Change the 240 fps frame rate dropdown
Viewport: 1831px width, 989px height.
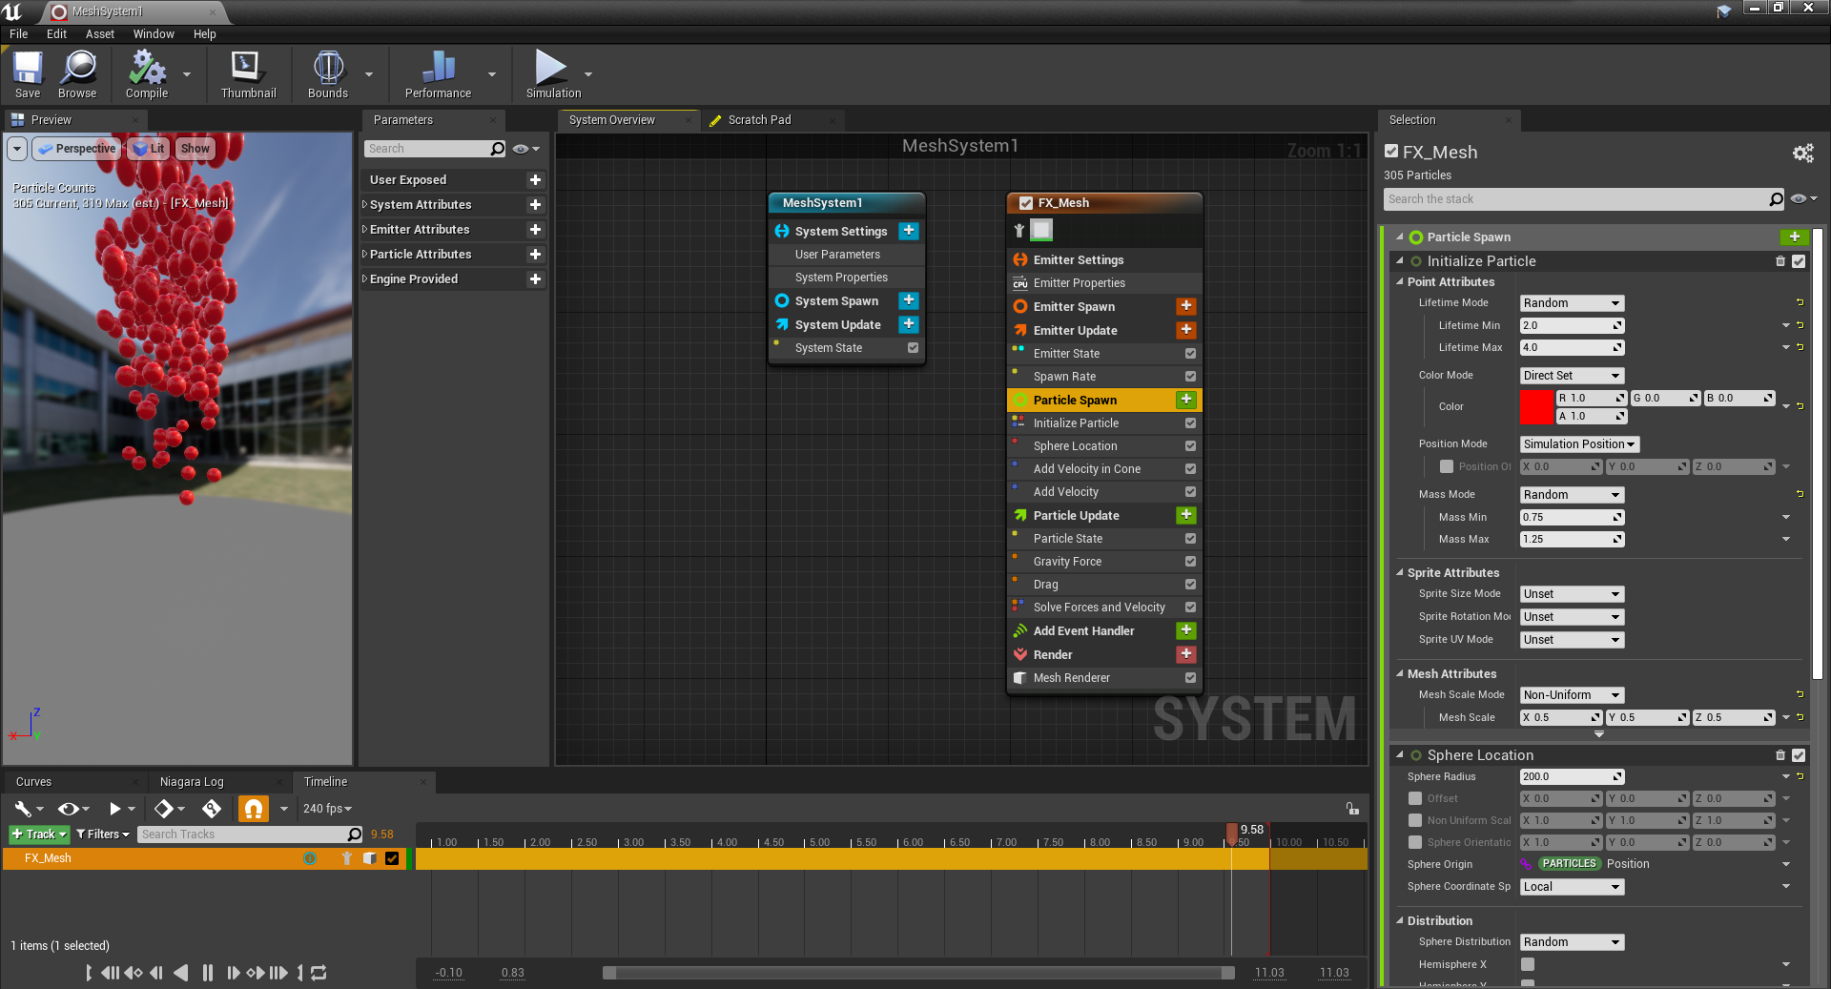point(327,809)
